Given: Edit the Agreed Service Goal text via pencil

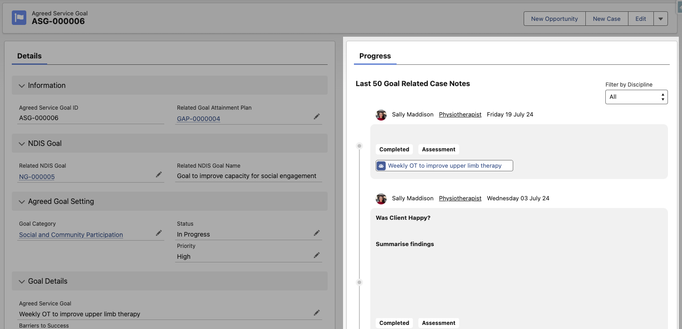Looking at the screenshot, I should [317, 312].
